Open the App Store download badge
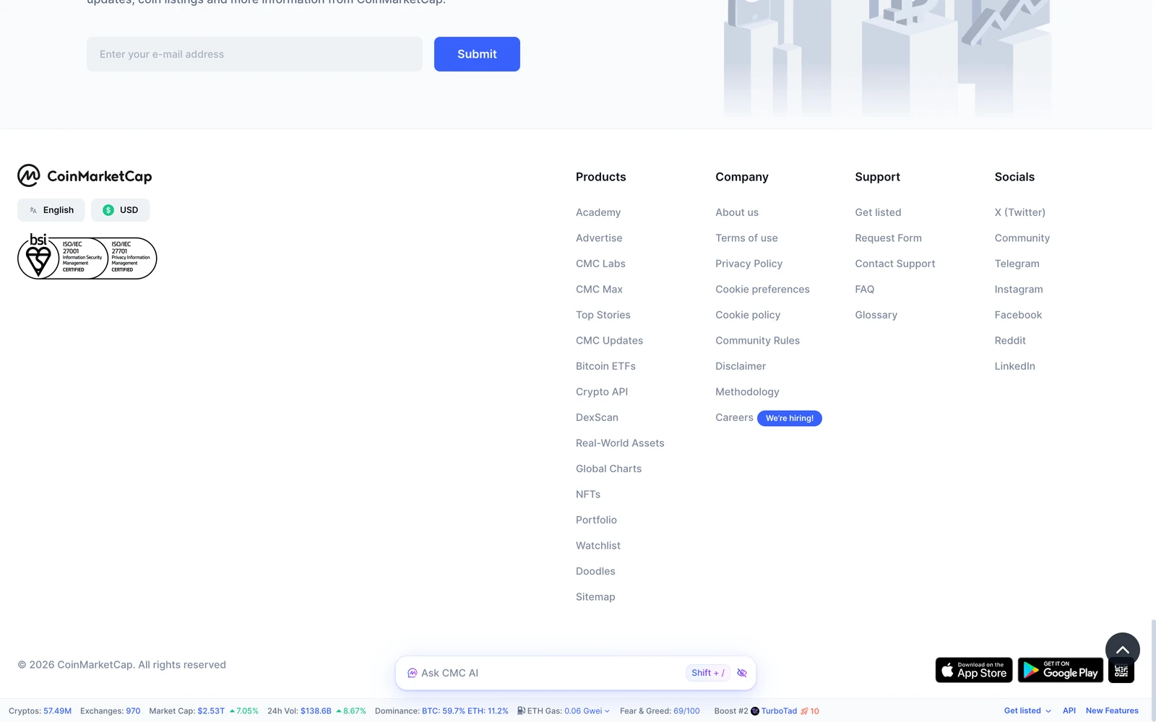 (x=974, y=670)
